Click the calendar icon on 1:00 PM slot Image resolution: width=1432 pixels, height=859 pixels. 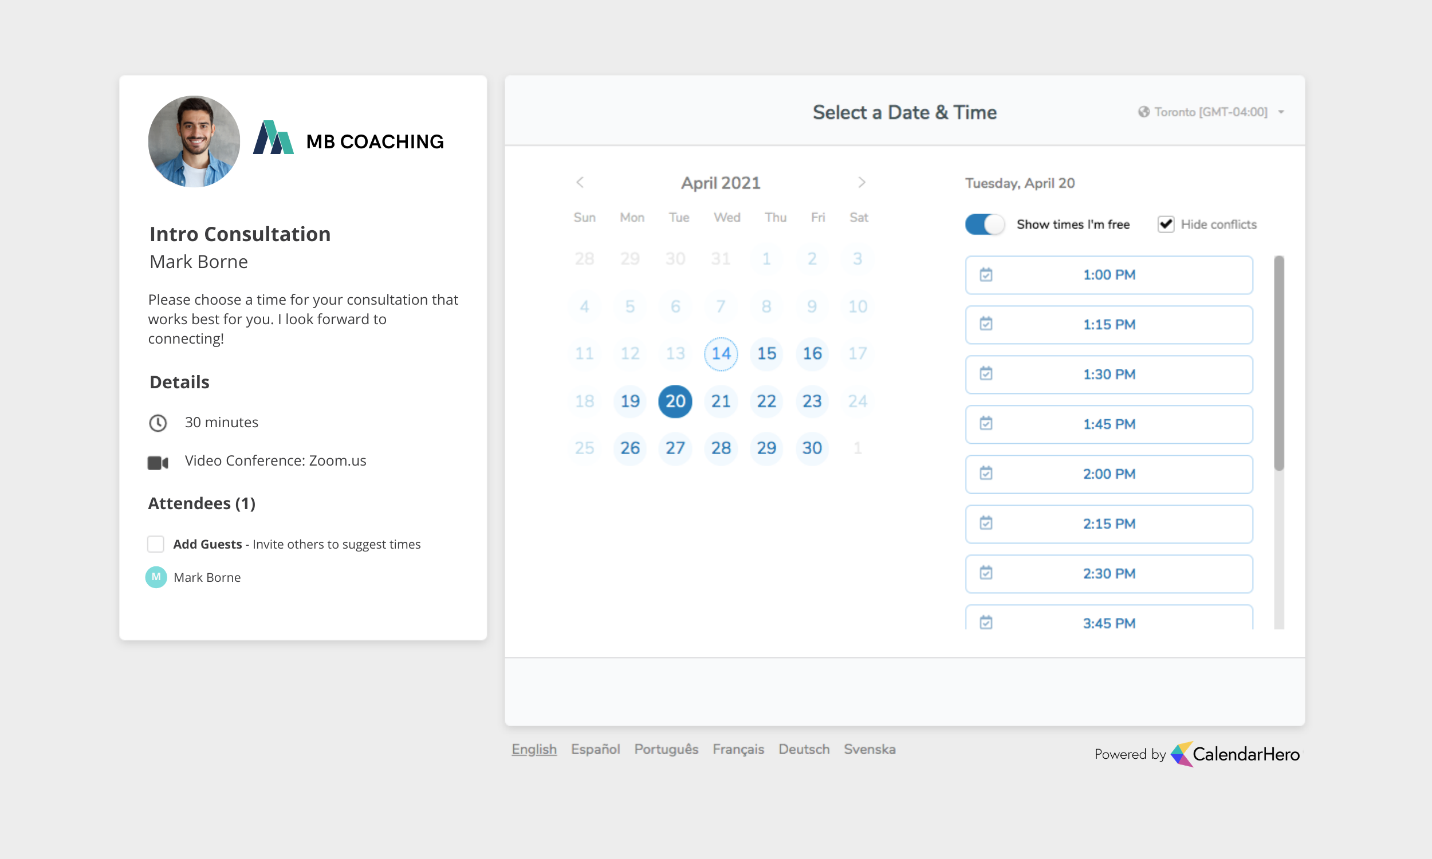point(986,274)
